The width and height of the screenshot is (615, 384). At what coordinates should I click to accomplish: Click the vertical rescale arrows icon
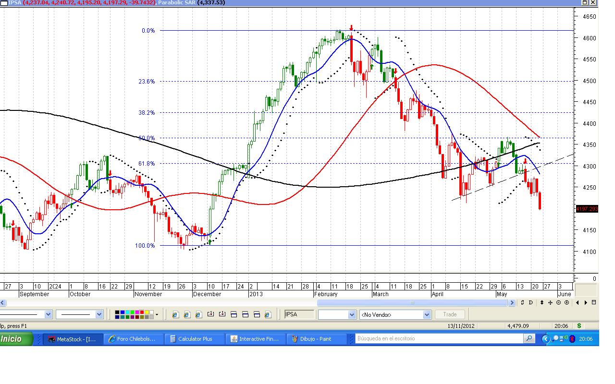542,302
